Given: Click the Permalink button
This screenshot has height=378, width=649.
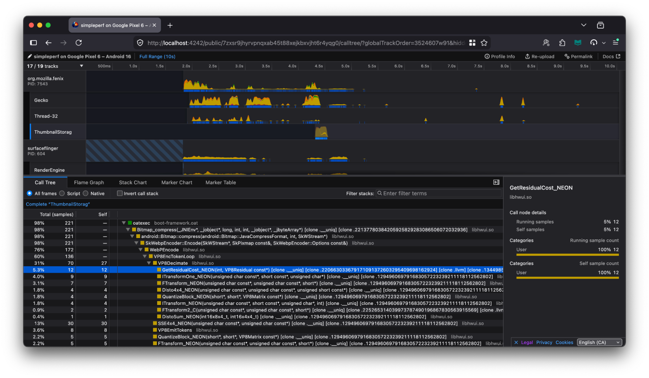Looking at the screenshot, I should tap(578, 57).
